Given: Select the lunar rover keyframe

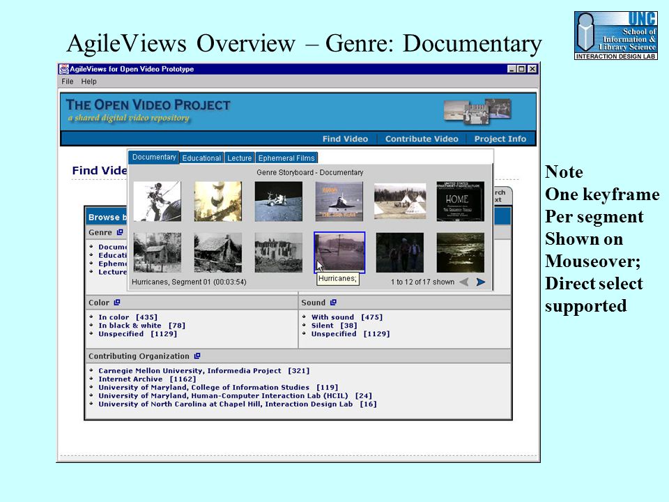Looking at the screenshot, I should coord(279,201).
